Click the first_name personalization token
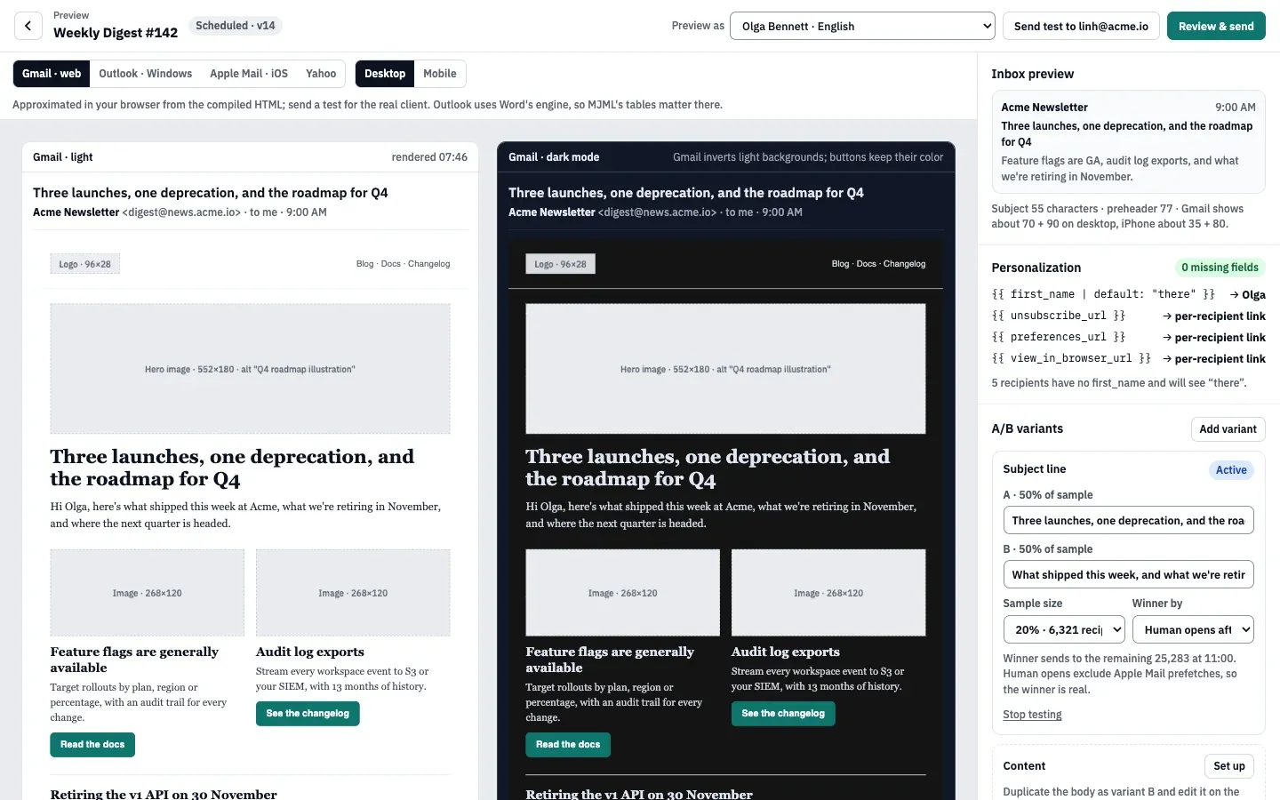 [1103, 294]
